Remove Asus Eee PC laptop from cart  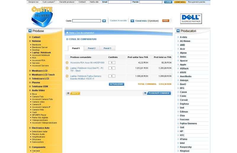(67, 68)
